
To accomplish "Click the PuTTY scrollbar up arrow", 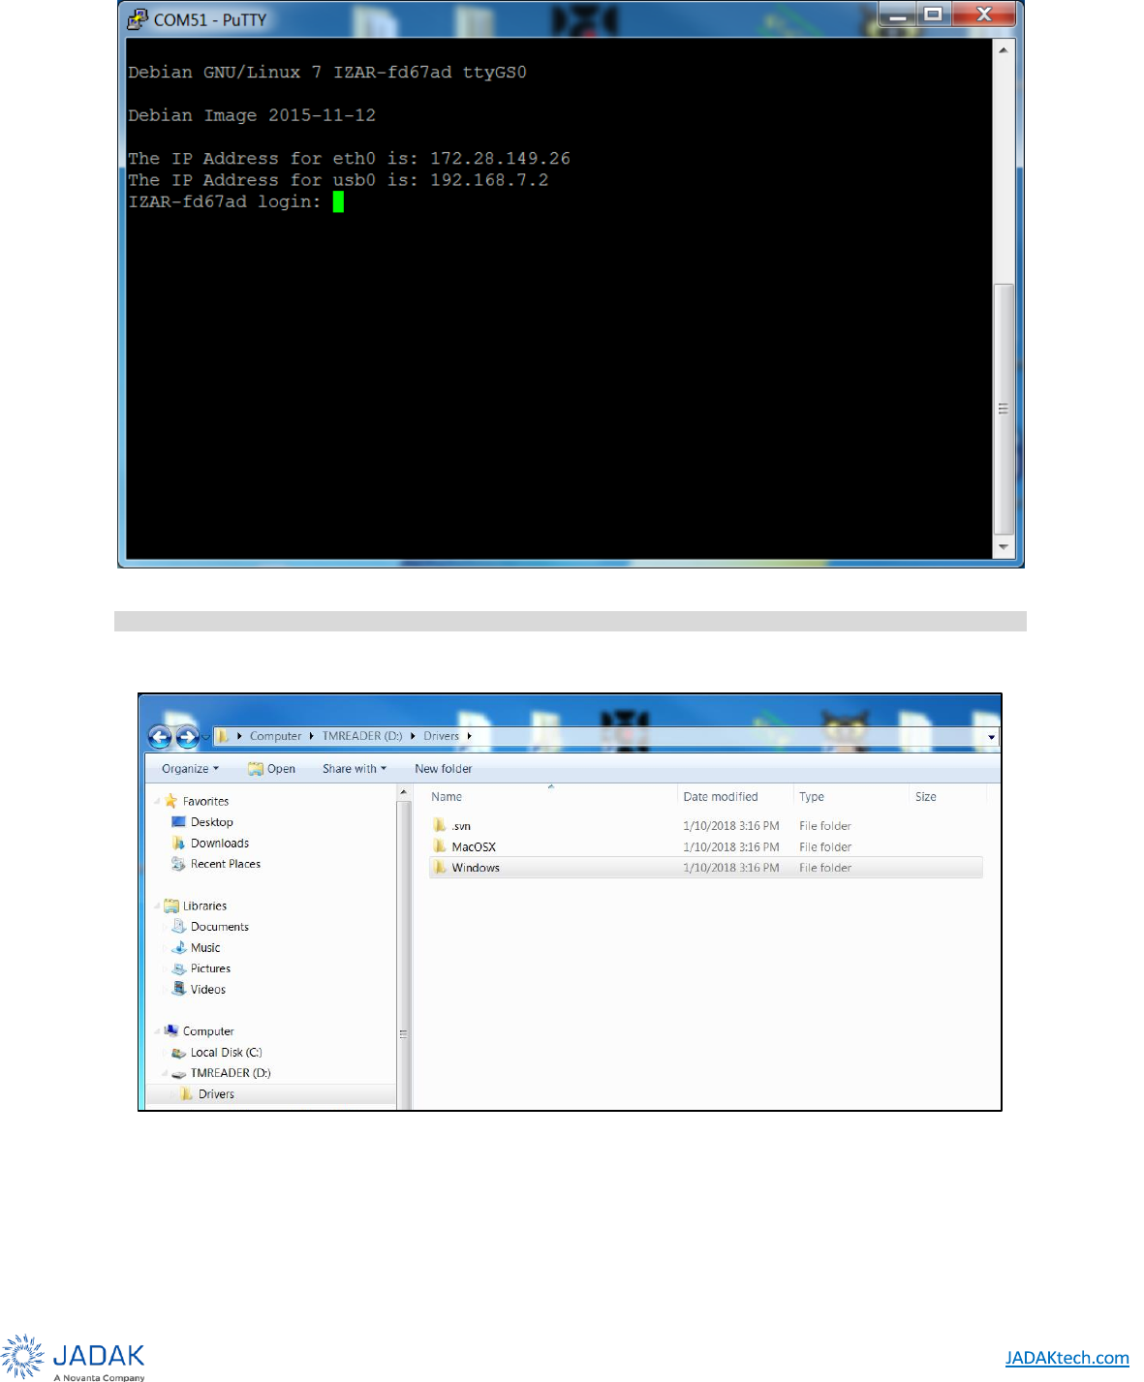I will tap(1004, 49).
